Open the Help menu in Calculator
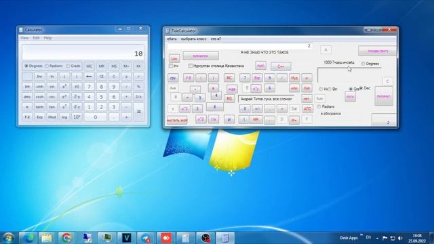The width and height of the screenshot is (434, 244). (47, 38)
